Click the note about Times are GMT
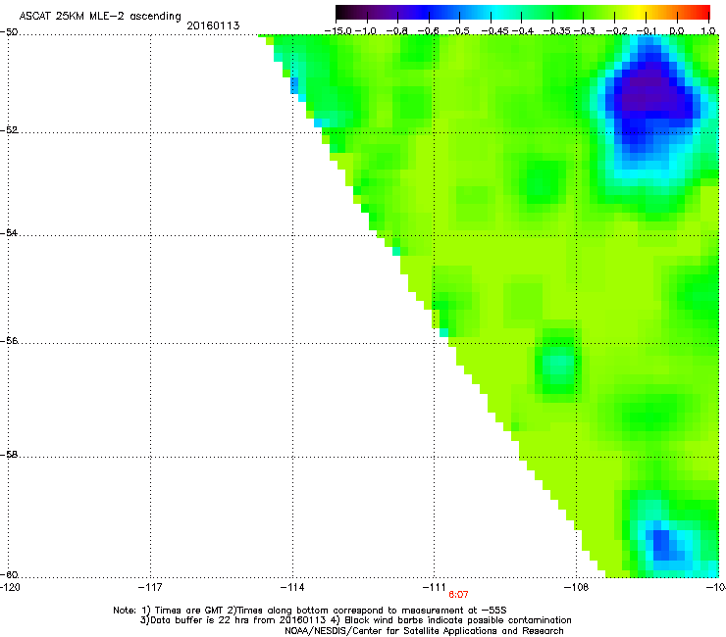Image resolution: width=726 pixels, height=637 pixels. point(310,611)
